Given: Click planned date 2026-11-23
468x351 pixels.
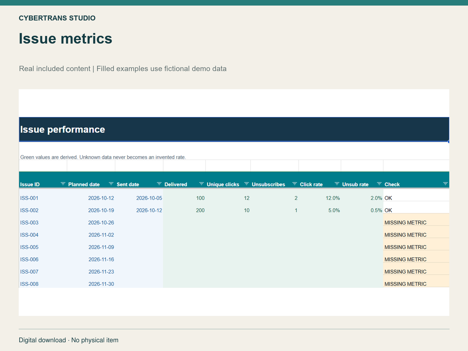Looking at the screenshot, I should [x=101, y=272].
